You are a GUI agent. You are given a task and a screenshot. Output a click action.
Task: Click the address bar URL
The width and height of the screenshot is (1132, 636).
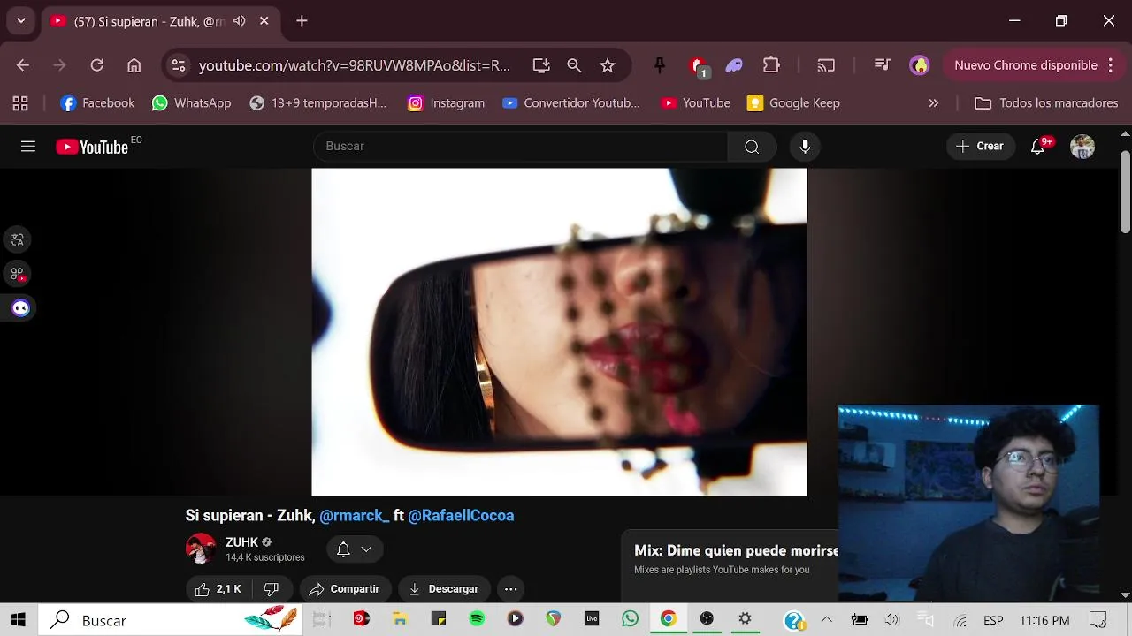click(355, 65)
